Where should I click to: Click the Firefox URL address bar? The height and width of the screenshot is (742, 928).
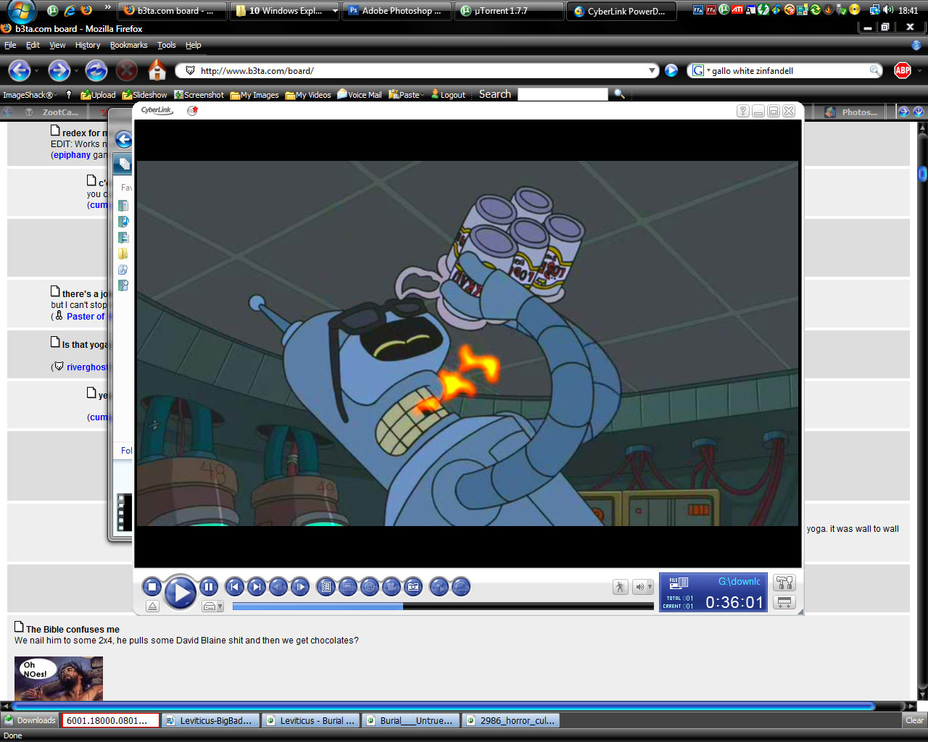(x=417, y=71)
